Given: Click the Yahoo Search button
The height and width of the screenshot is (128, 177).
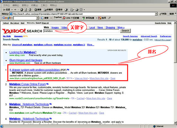Looking at the screenshot, I should click(125, 31).
